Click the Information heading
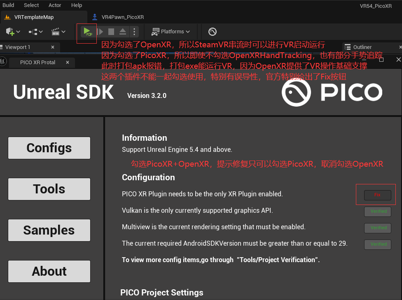This screenshot has height=300, width=402. tap(144, 138)
